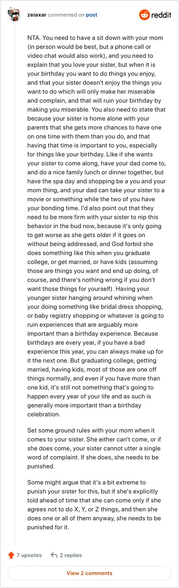The height and width of the screenshot is (588, 179).
Task: Click the "View 2 comments" button
Action: [89, 573]
